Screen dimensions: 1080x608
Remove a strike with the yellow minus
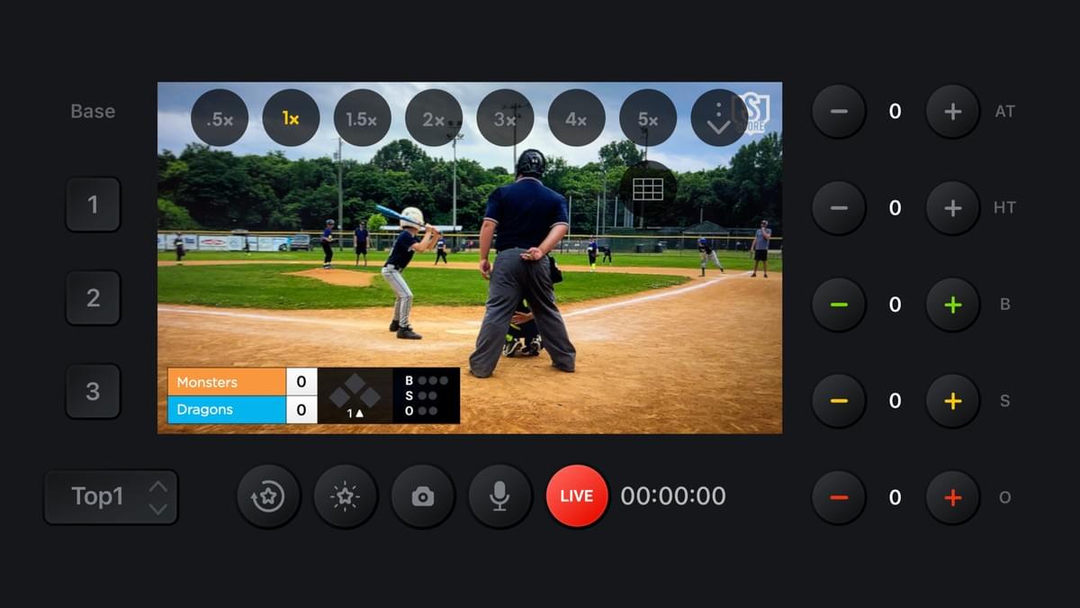(839, 401)
